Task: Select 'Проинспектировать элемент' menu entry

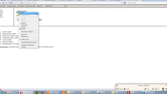Action: (29, 42)
